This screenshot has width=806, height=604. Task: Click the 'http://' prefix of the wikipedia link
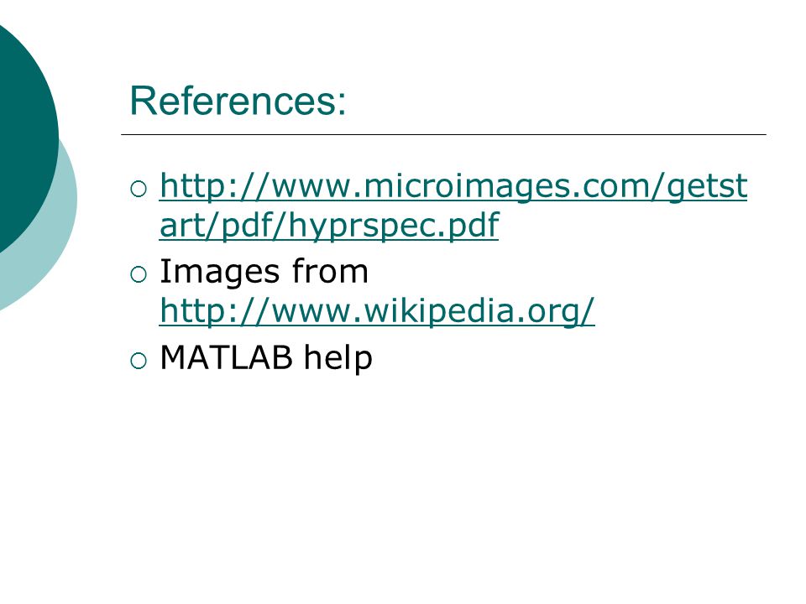(214, 311)
